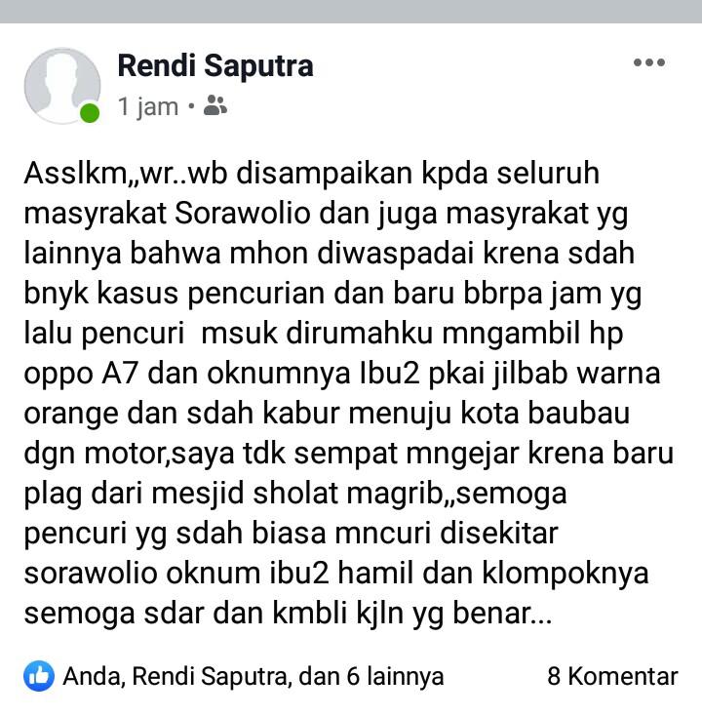Viewport: 702px width, 716px height.
Task: Click the gray separator bar above the post
Action: (351, 12)
